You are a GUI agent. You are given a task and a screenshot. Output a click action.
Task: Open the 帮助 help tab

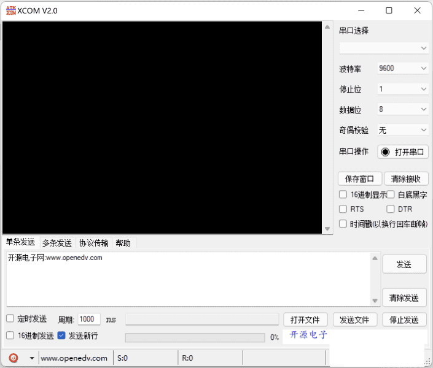tap(123, 243)
